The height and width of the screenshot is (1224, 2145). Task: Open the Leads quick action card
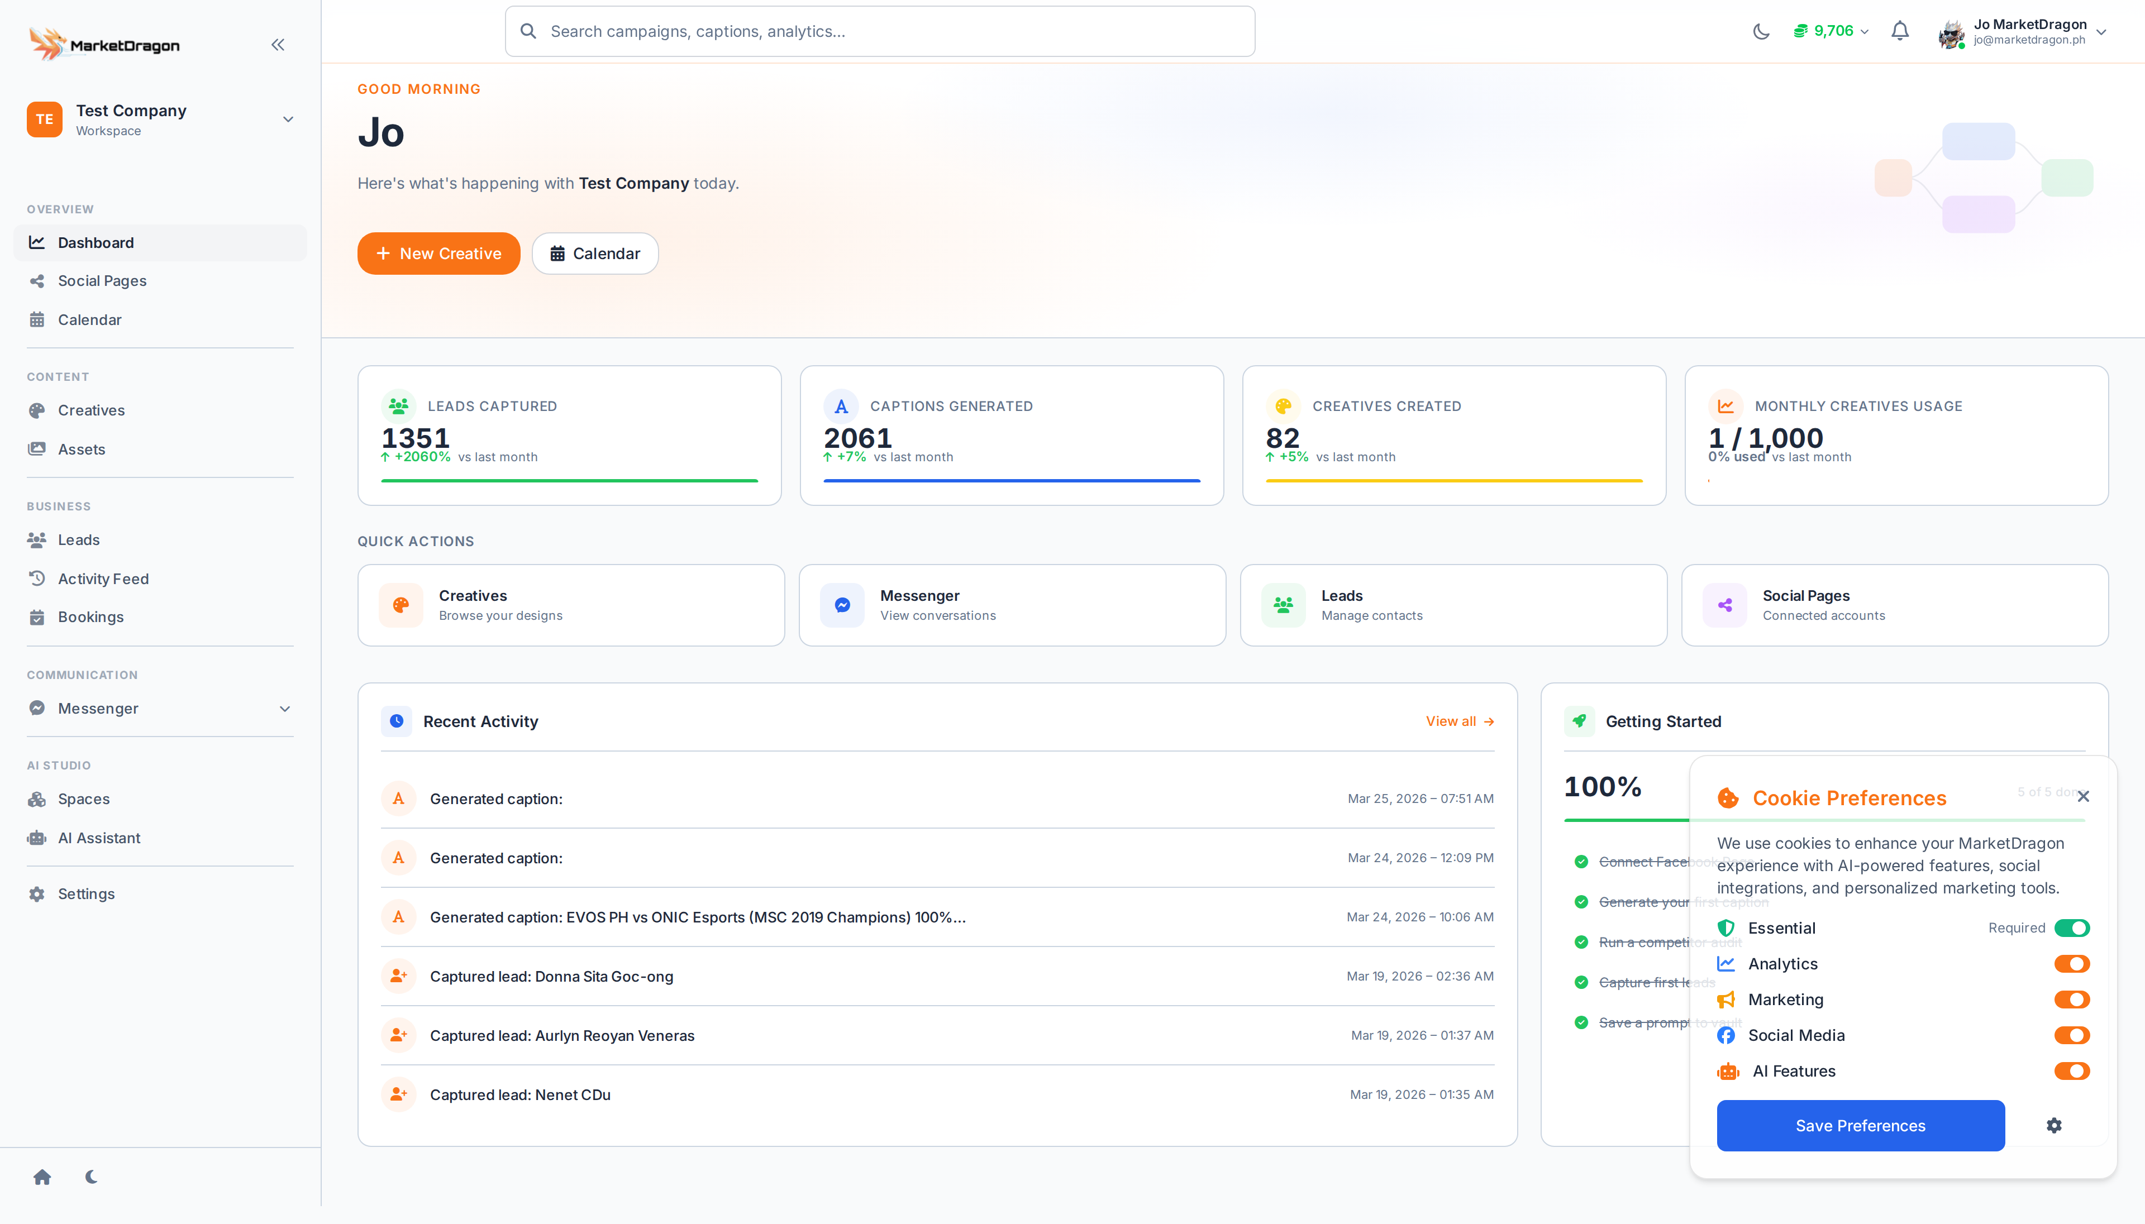coord(1454,605)
